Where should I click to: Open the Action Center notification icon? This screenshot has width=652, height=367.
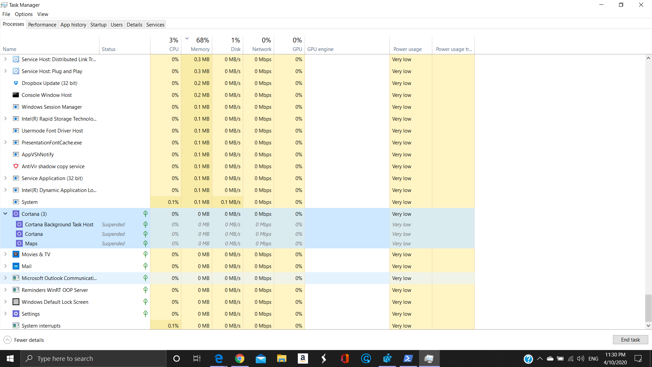638,359
